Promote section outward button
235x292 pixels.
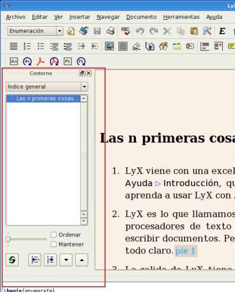pyautogui.click(x=35, y=260)
